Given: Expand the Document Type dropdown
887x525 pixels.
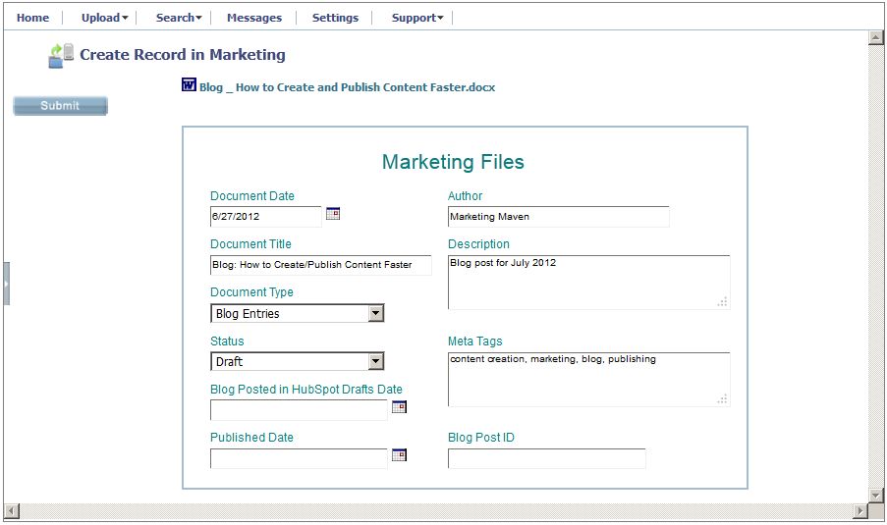Looking at the screenshot, I should (376, 313).
